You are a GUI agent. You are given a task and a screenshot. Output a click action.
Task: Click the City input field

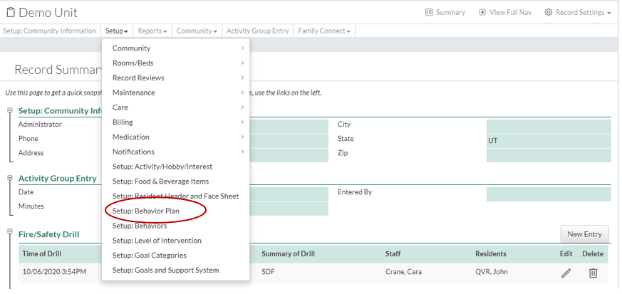click(x=548, y=126)
